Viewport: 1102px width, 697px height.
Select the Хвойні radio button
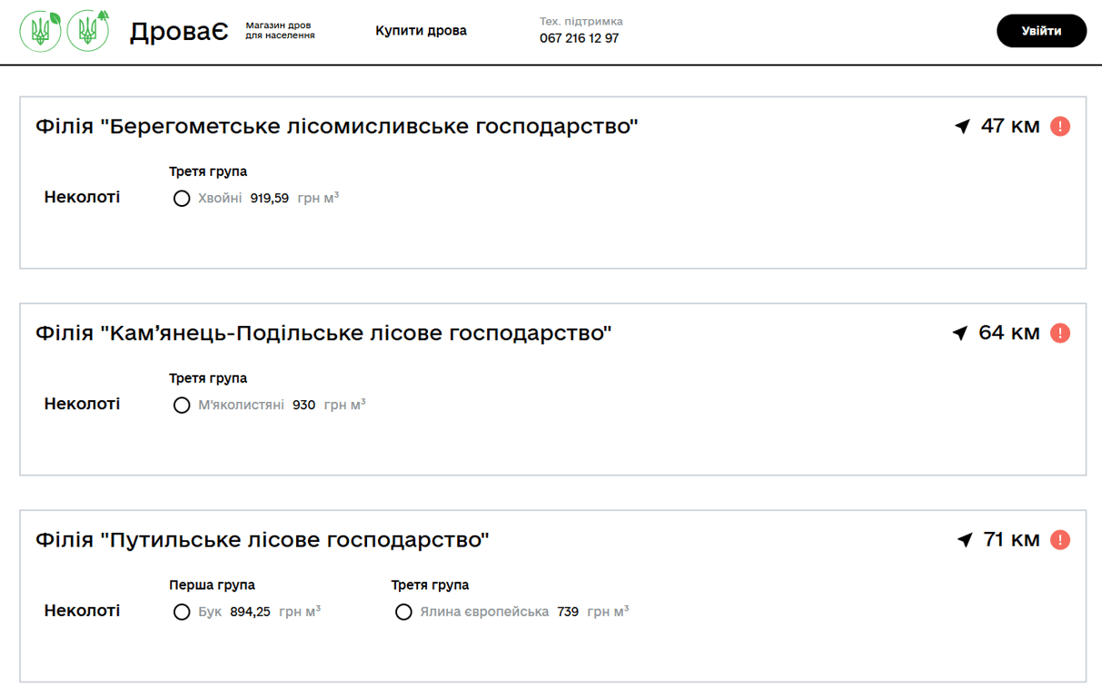(182, 198)
